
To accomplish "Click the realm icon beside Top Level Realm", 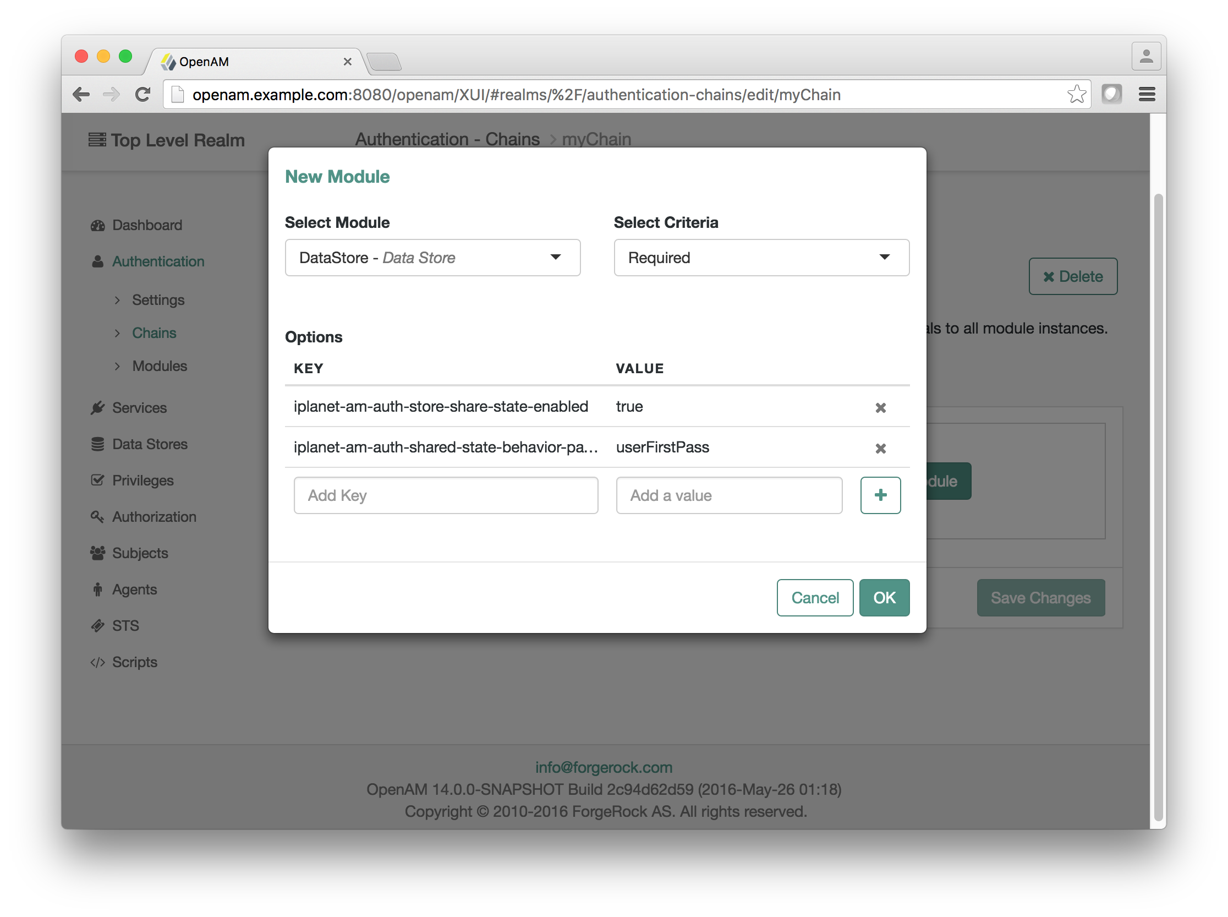I will click(x=97, y=140).
